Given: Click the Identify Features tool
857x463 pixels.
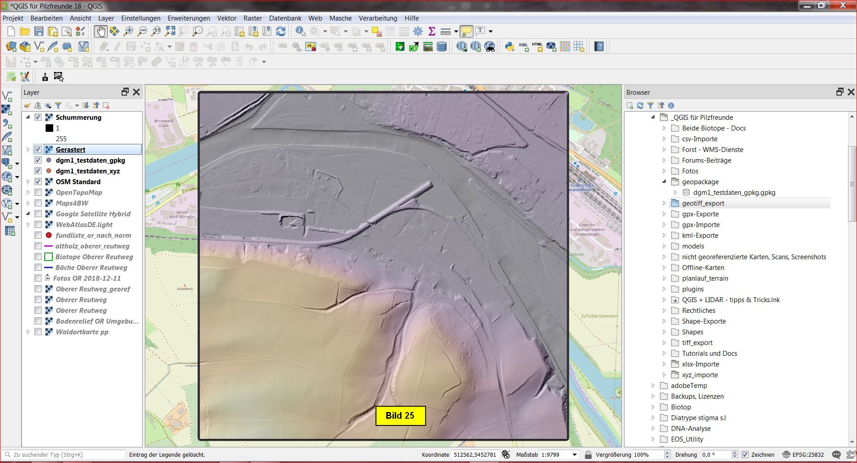Looking at the screenshot, I should pyautogui.click(x=300, y=31).
